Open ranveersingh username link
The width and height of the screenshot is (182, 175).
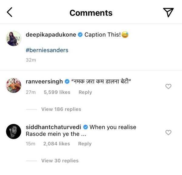(45, 82)
